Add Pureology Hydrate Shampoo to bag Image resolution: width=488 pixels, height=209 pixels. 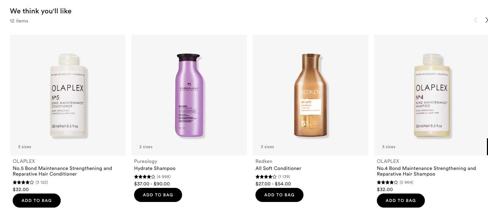158,195
